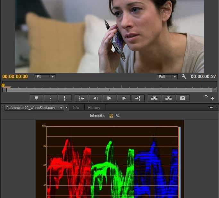The width and height of the screenshot is (219, 198).
Task: Click the Intensity value 50
Action: click(111, 116)
